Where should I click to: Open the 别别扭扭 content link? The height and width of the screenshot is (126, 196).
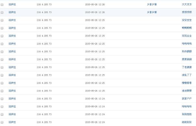pyautogui.click(x=187, y=114)
